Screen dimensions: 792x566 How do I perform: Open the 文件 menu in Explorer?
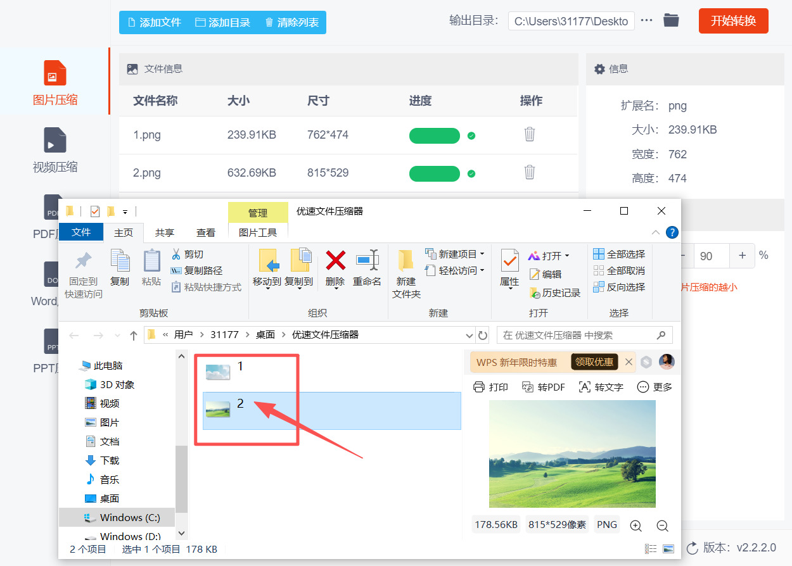tap(80, 232)
